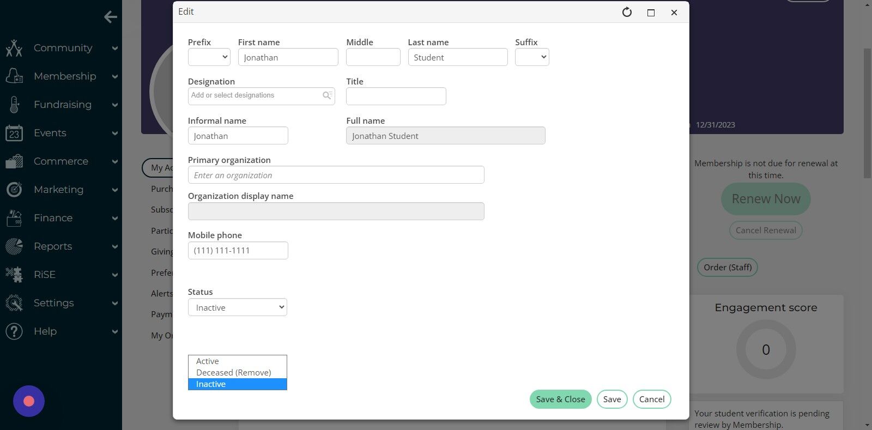
Task: Click Order (Staff) button
Action: (x=728, y=267)
